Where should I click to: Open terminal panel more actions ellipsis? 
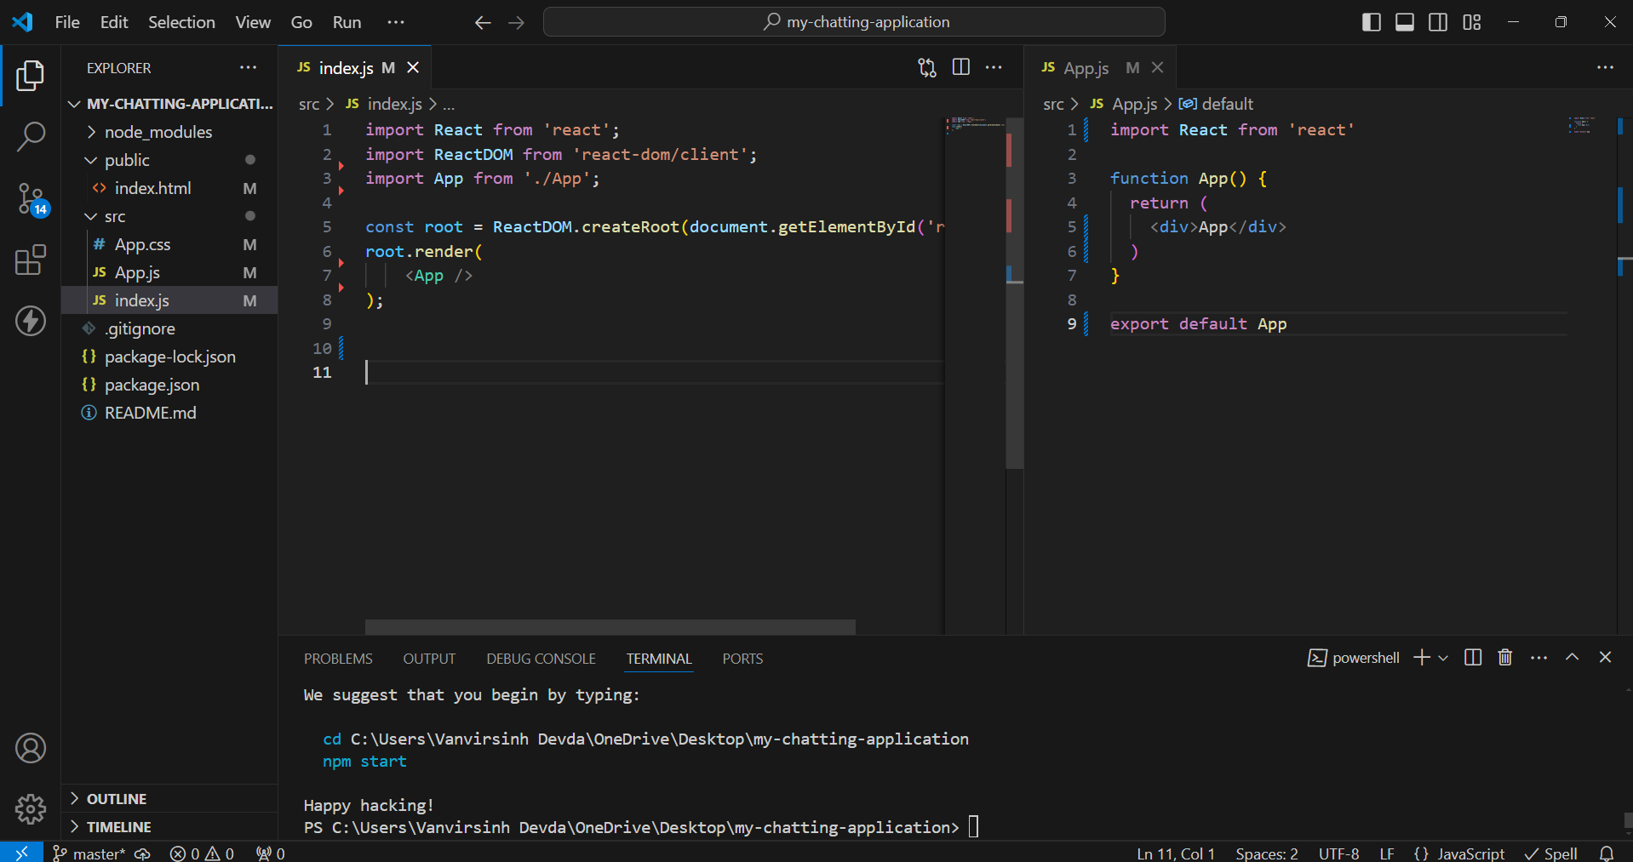click(1538, 657)
